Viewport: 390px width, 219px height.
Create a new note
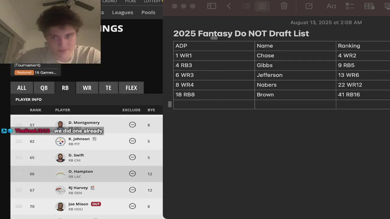point(309,6)
